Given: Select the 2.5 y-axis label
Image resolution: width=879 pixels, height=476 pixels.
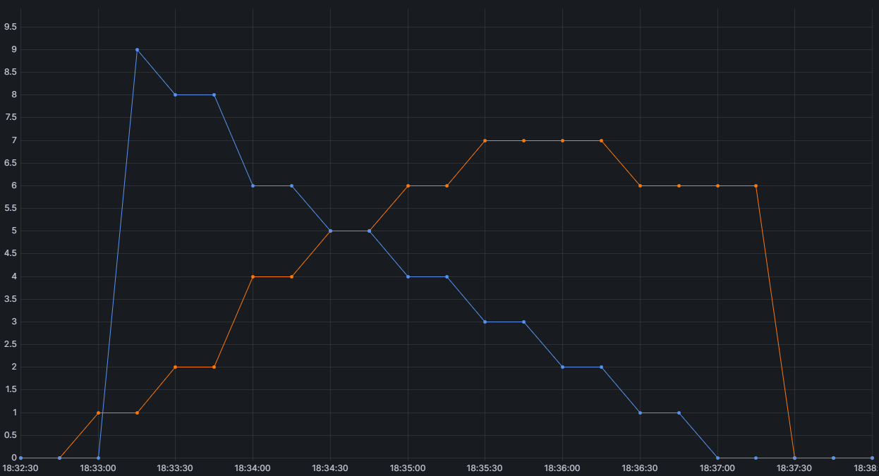Looking at the screenshot, I should [11, 344].
